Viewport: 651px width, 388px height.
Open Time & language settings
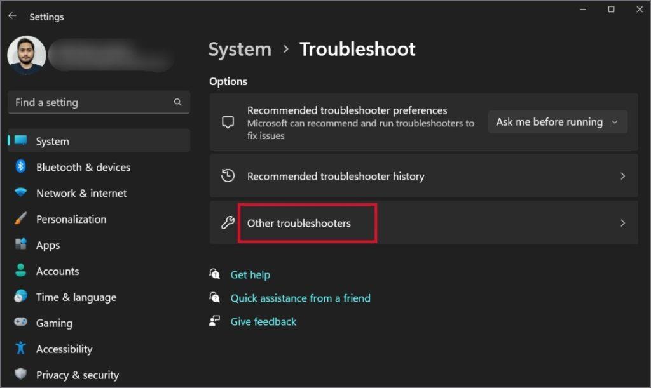click(99, 297)
